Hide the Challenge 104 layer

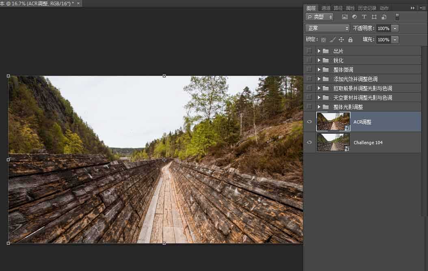pyautogui.click(x=309, y=142)
